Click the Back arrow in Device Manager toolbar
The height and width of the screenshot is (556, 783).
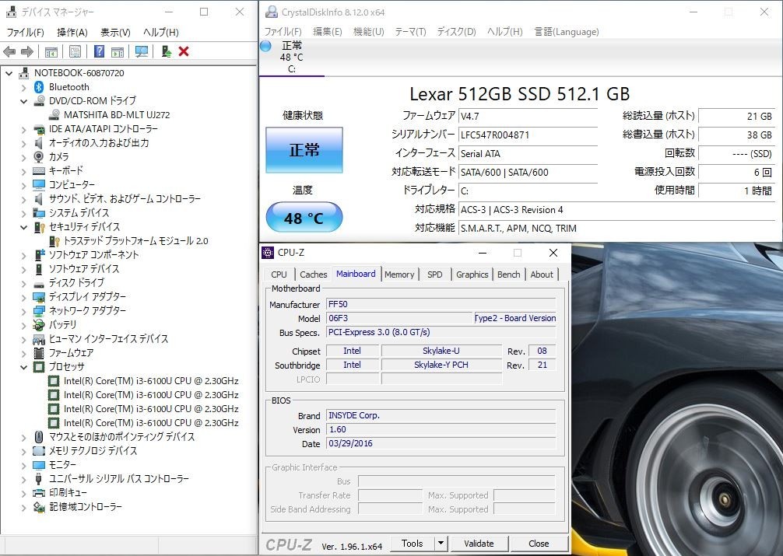point(9,51)
